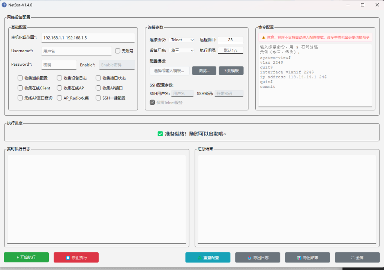The width and height of the screenshot is (384, 270).
Task: Click the 下载模板 button
Action: pyautogui.click(x=231, y=71)
